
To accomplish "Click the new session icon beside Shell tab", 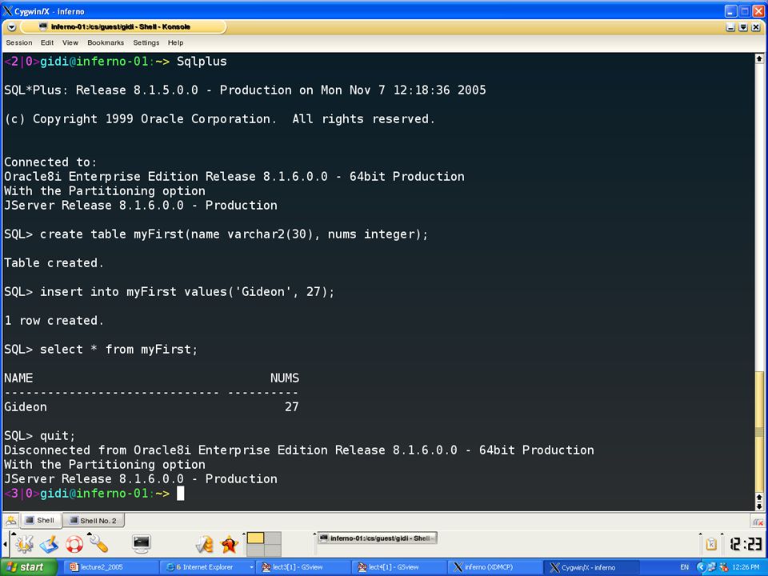I will (10, 520).
